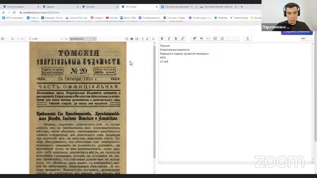Image resolution: width=317 pixels, height=178 pixels.
Task: Select the PDF text-selection tool
Action: pyautogui.click(x=143, y=39)
